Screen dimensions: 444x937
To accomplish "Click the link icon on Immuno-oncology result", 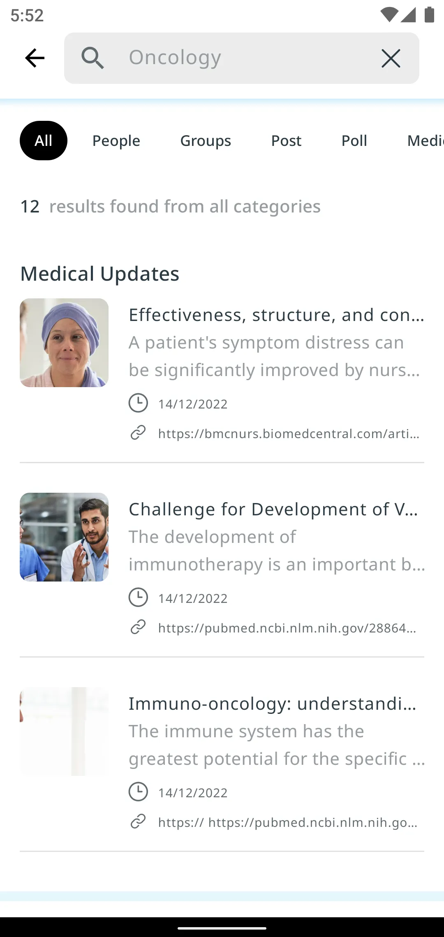I will (138, 822).
